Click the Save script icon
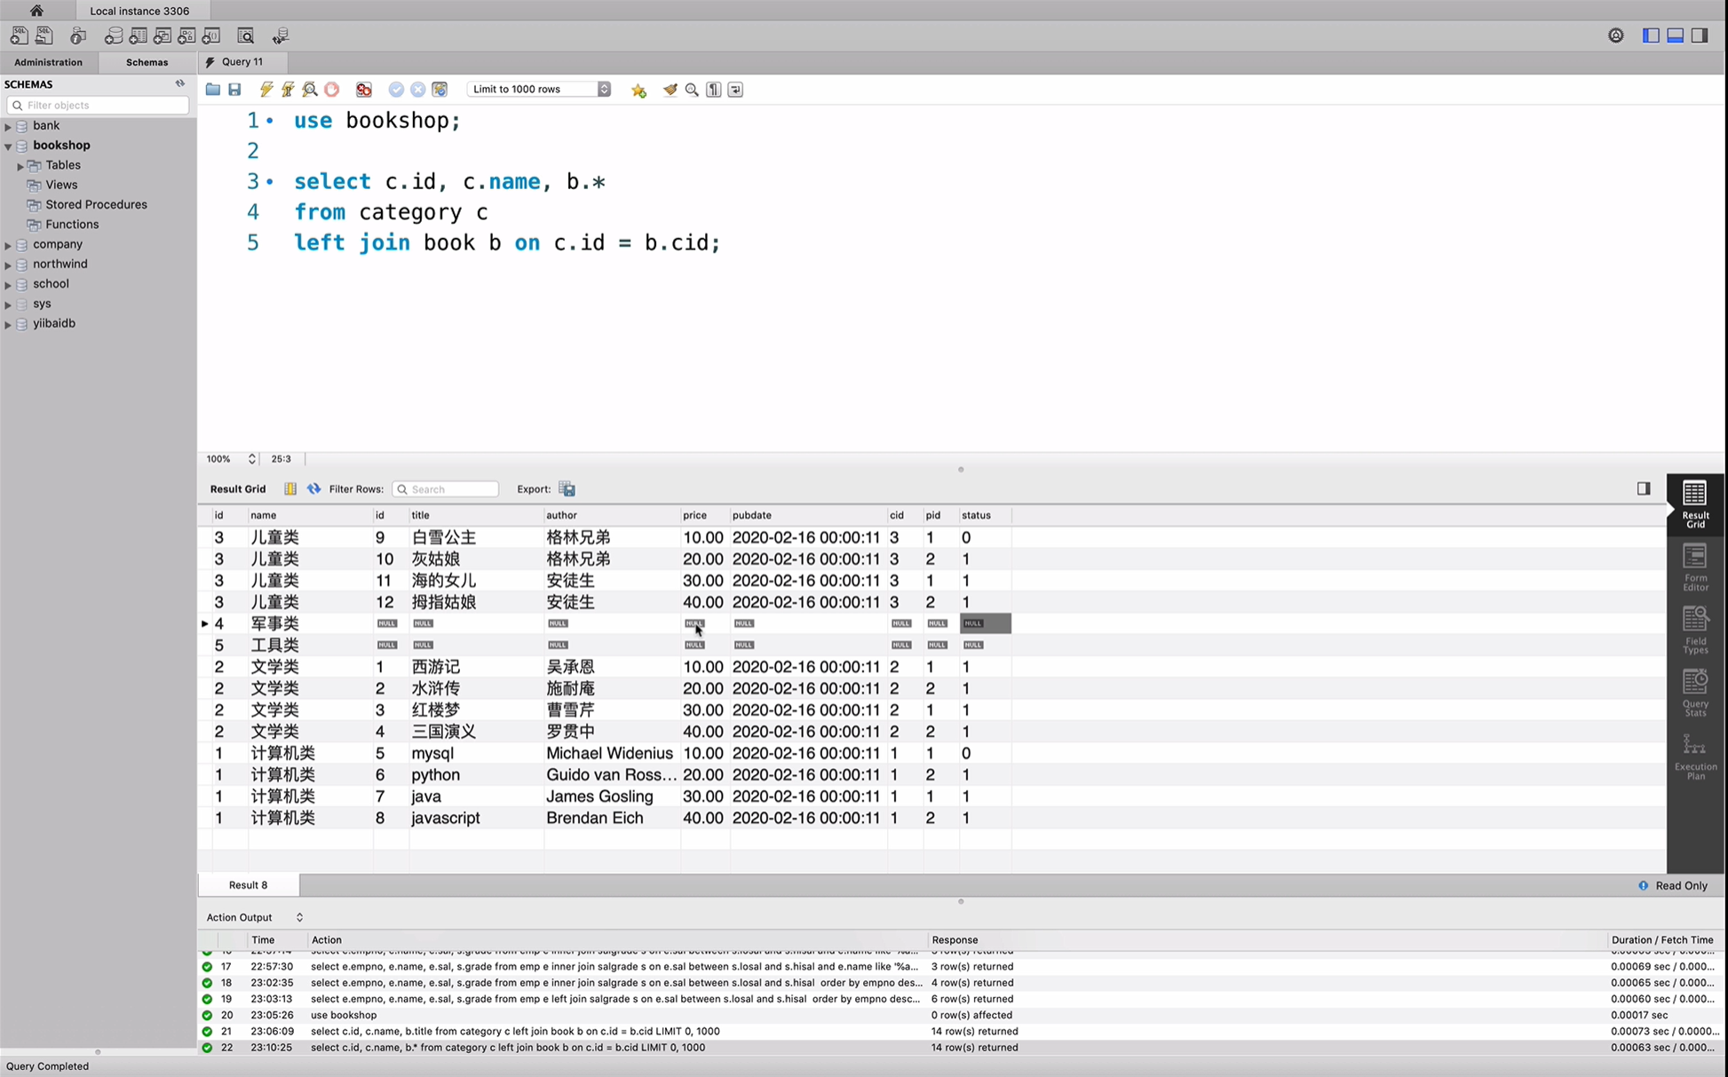The width and height of the screenshot is (1728, 1077). (x=234, y=90)
